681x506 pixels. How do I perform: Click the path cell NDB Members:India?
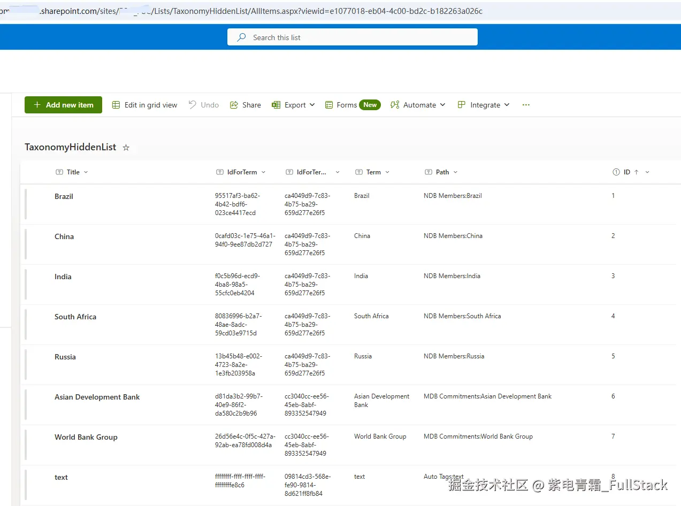pyautogui.click(x=452, y=276)
